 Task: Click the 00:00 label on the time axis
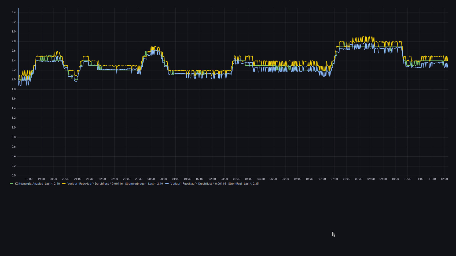[x=151, y=179]
